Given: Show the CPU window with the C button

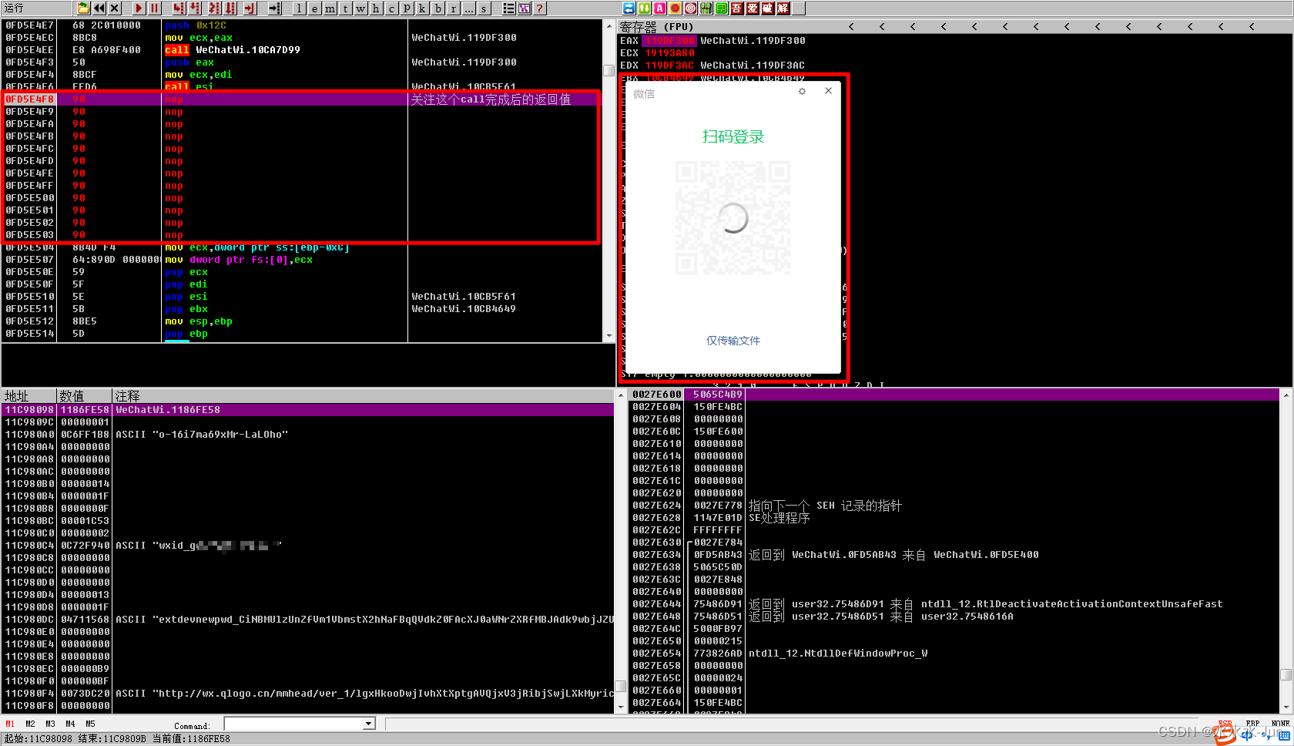Looking at the screenshot, I should coord(391,8).
